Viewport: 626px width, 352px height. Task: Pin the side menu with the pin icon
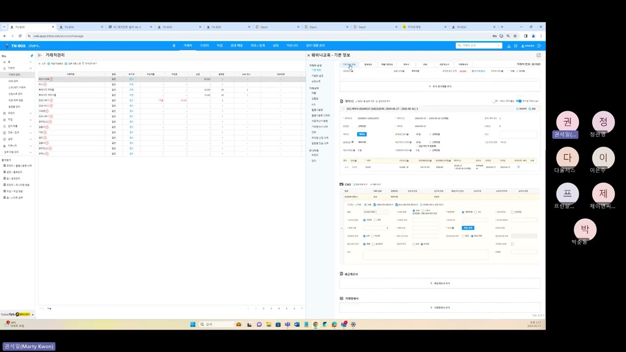(x=32, y=56)
